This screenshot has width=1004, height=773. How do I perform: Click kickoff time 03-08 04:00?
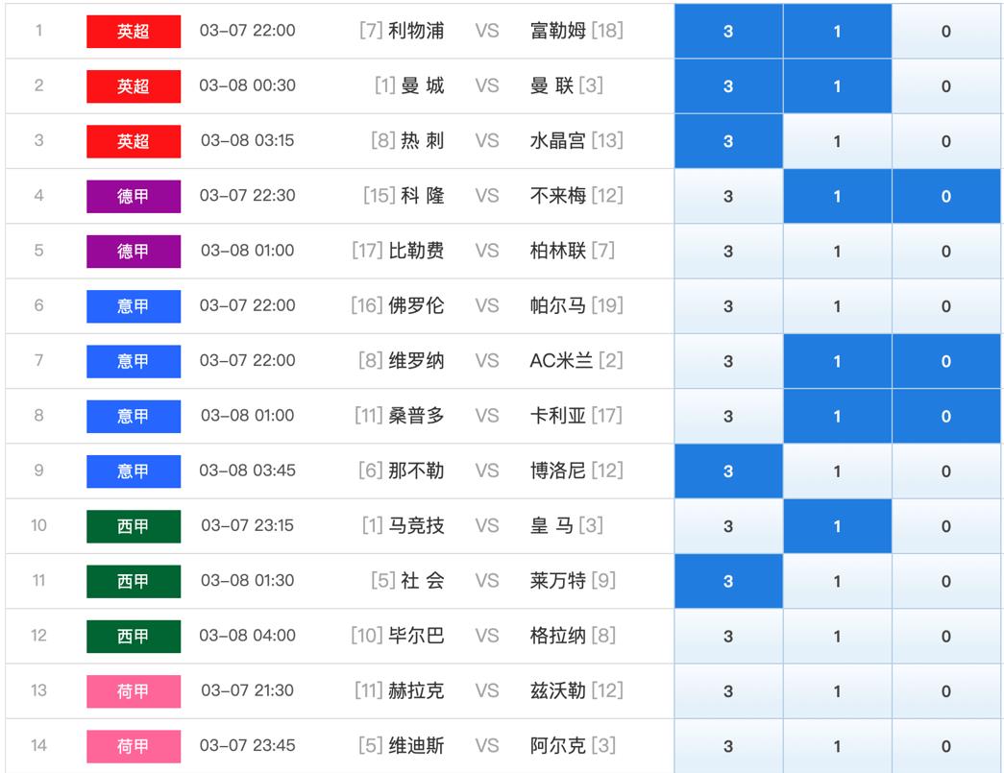247,636
